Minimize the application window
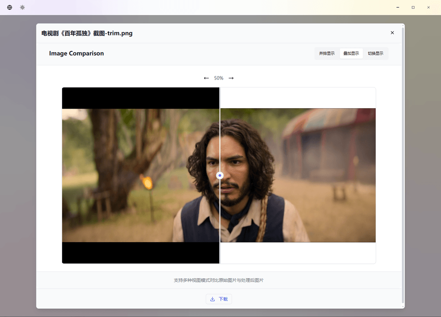 (x=398, y=7)
